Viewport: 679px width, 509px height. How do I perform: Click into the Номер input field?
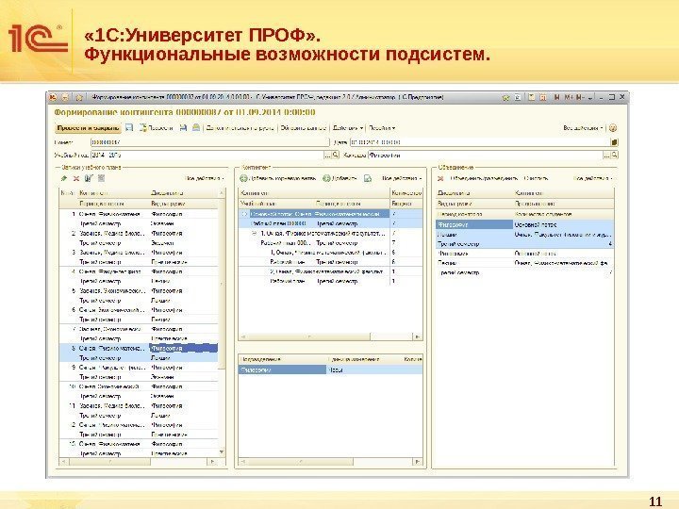(x=210, y=142)
